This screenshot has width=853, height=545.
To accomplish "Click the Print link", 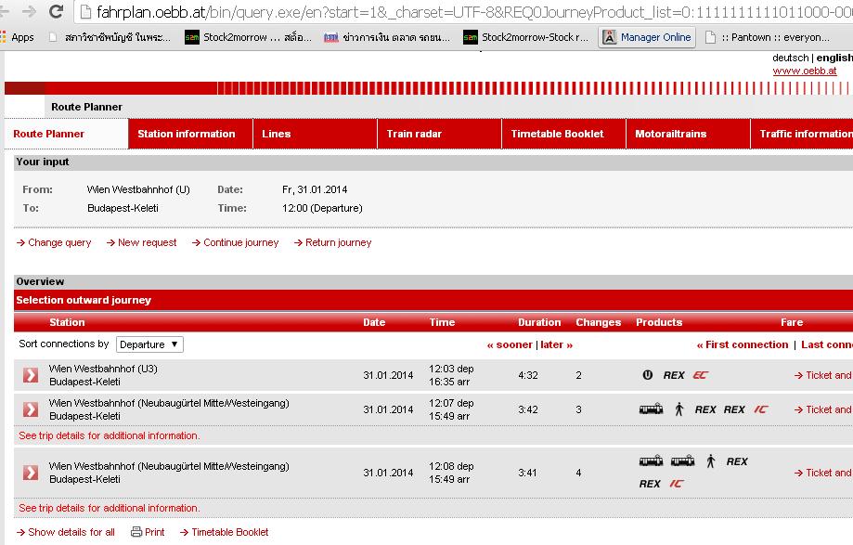I will (x=154, y=532).
